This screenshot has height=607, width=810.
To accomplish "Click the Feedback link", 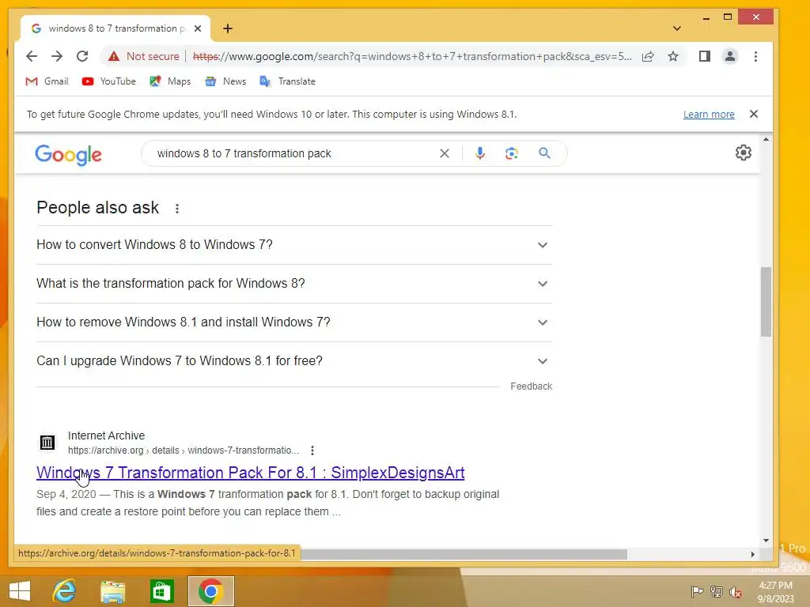I will [x=531, y=386].
